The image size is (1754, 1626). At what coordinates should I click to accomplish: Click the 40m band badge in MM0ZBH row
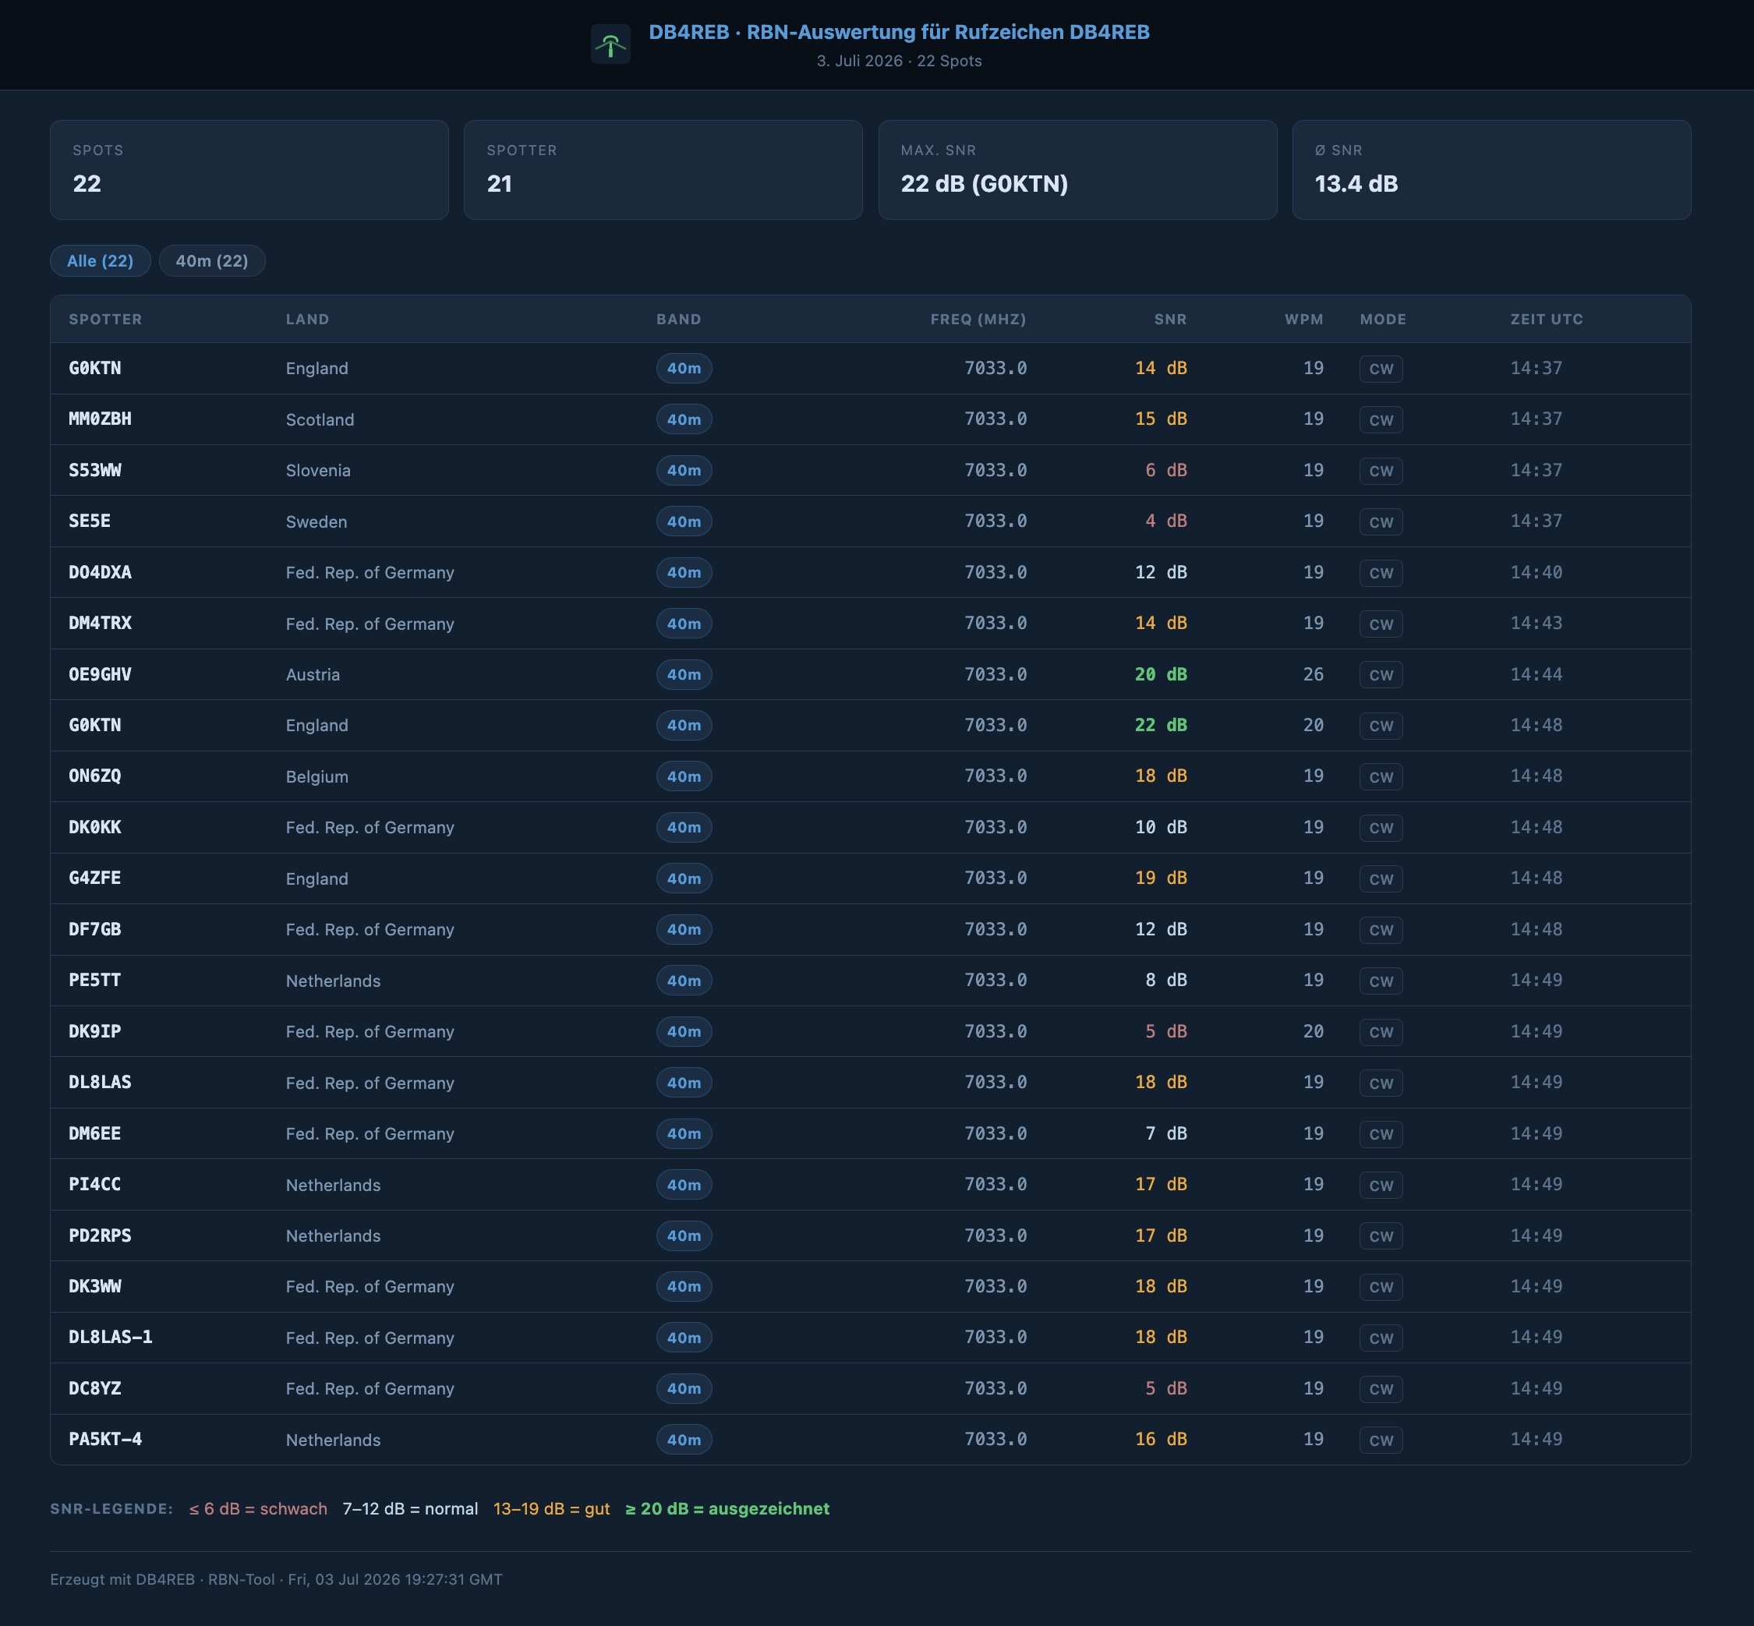coord(684,419)
